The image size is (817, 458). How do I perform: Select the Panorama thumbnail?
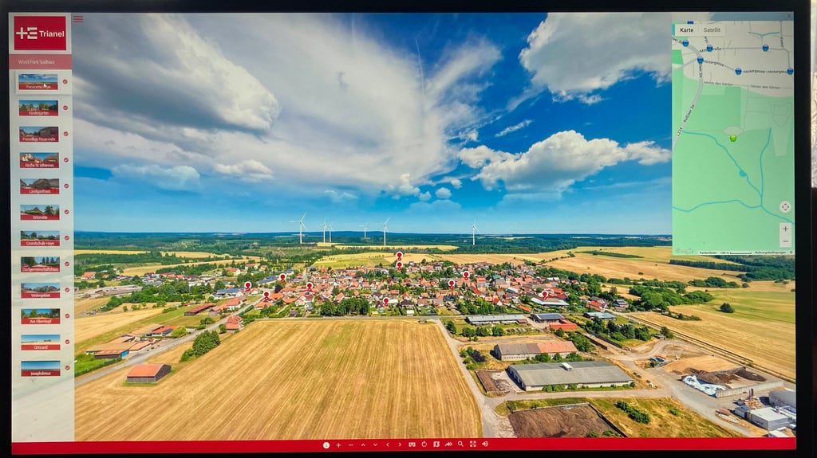[x=38, y=82]
